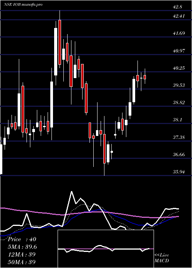Click the 36.66 price axis label

[x=179, y=155]
